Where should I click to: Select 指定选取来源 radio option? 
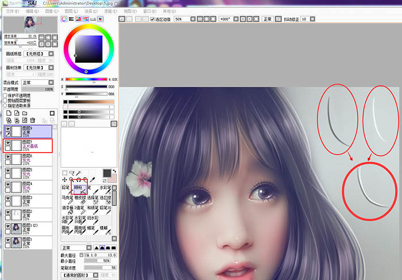[5, 106]
